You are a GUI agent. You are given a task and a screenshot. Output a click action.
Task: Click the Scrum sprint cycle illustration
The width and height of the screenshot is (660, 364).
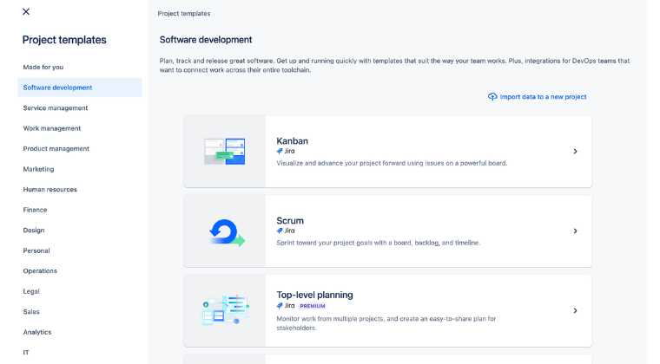tap(227, 232)
